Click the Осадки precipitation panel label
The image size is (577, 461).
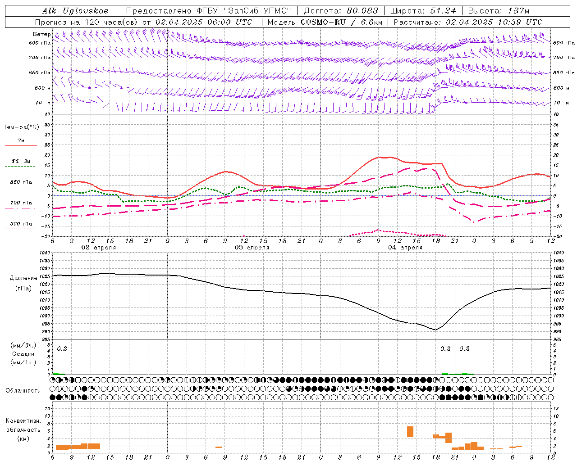[x=23, y=354]
